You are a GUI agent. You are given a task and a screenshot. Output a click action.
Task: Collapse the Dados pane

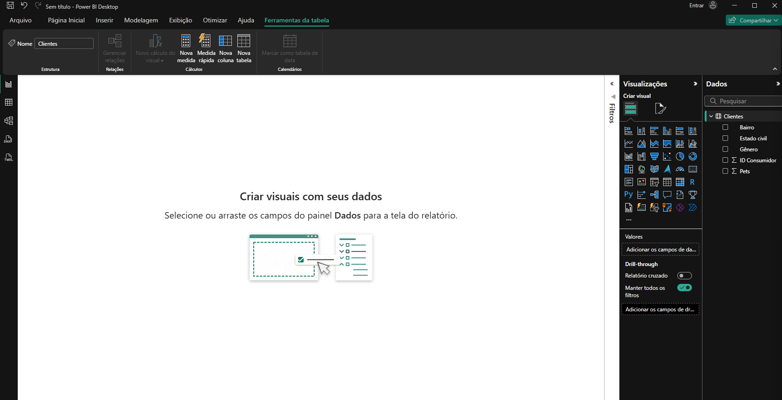(777, 84)
